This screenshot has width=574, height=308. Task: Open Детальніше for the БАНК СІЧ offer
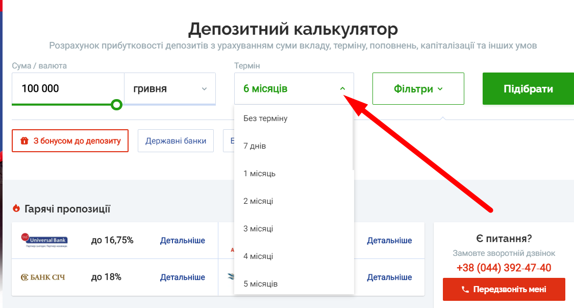183,277
